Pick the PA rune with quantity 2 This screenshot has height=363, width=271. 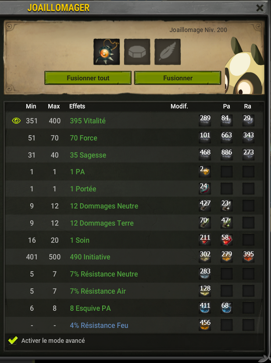[x=205, y=172]
